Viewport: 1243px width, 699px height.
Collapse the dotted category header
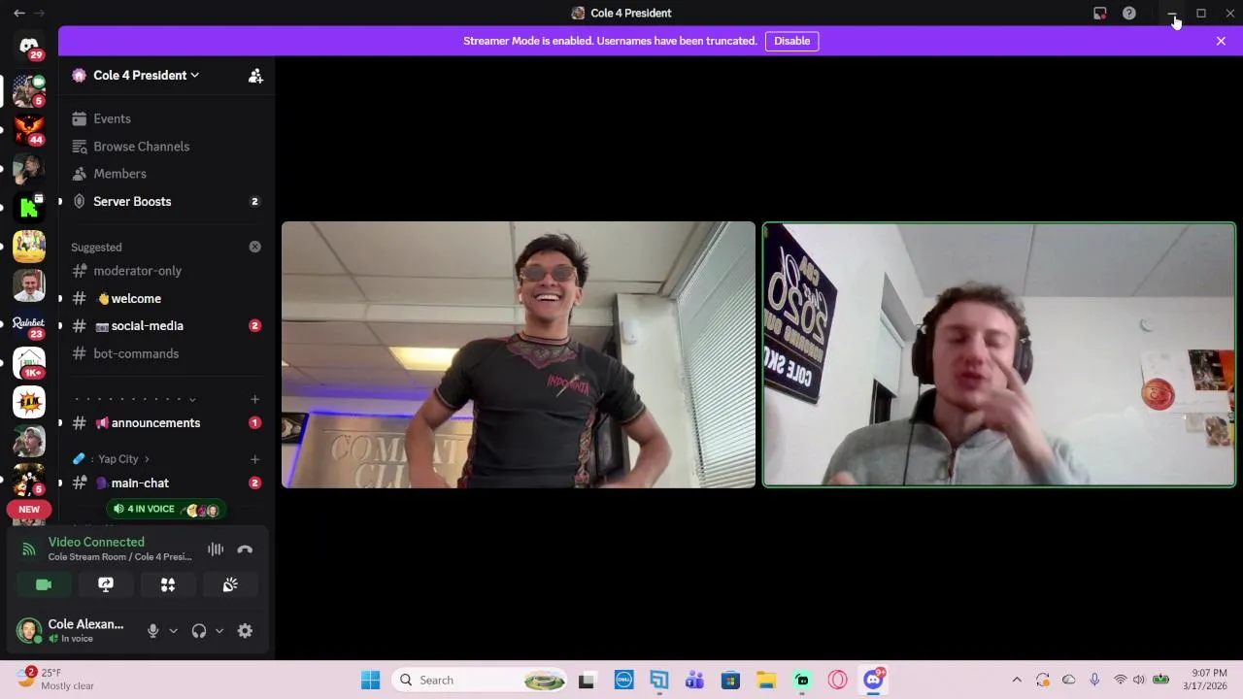(136, 399)
